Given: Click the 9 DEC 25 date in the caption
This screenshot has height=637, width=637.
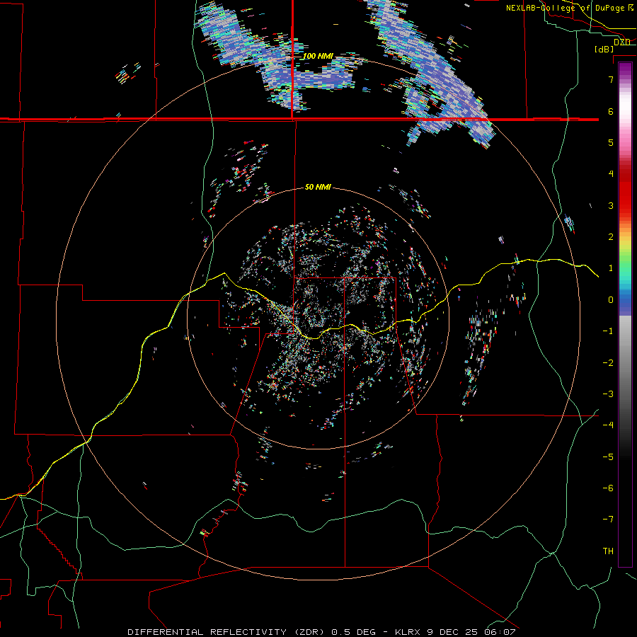Looking at the screenshot, I should tap(454, 632).
